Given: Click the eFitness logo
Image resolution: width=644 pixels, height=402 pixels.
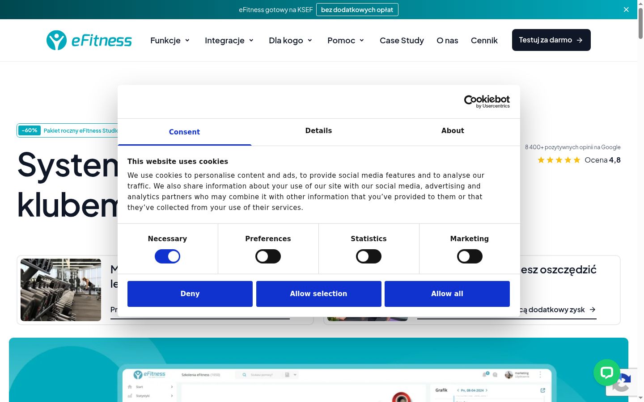Looking at the screenshot, I should point(89,40).
